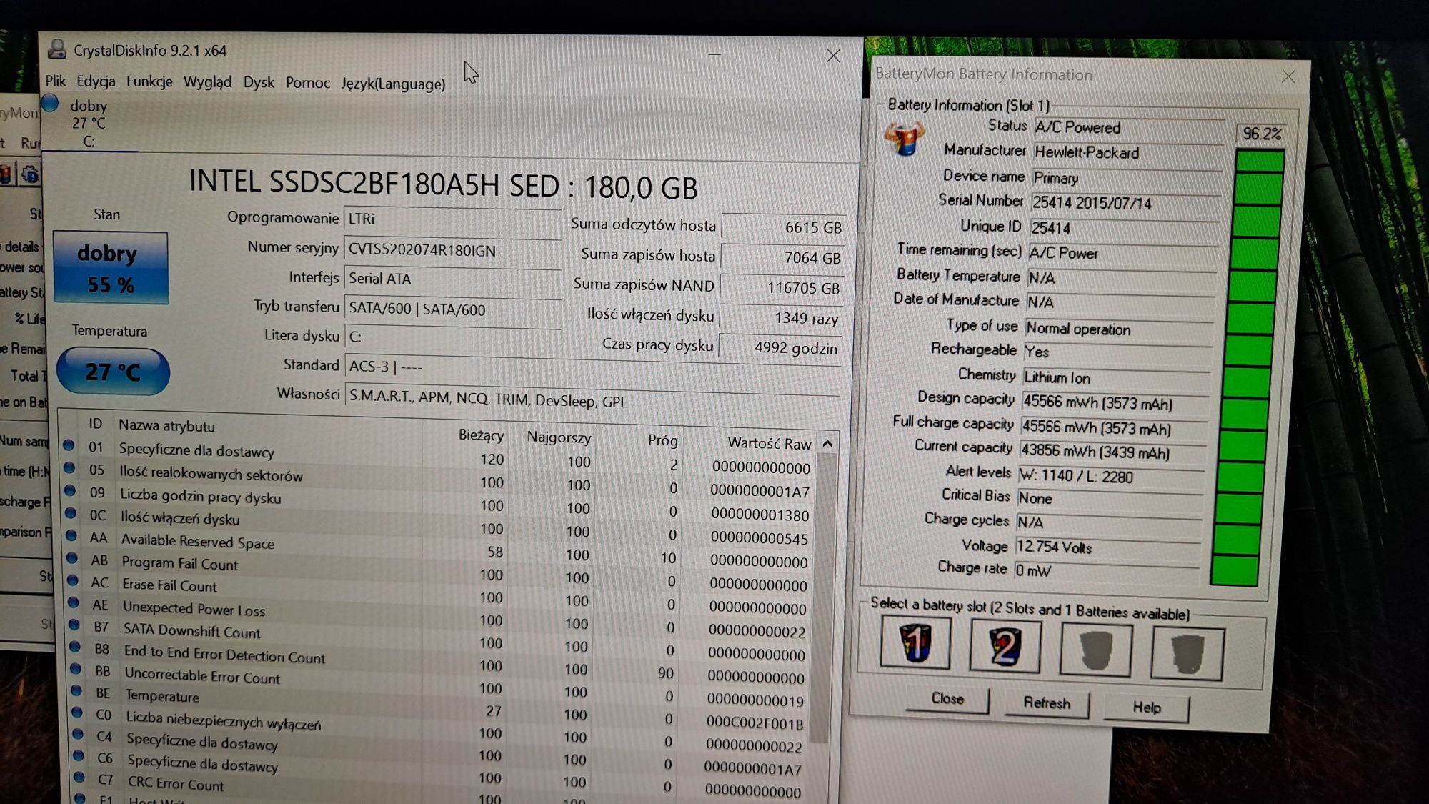Click the green battery charge level bar
Image resolution: width=1429 pixels, height=804 pixels.
coord(1247,367)
